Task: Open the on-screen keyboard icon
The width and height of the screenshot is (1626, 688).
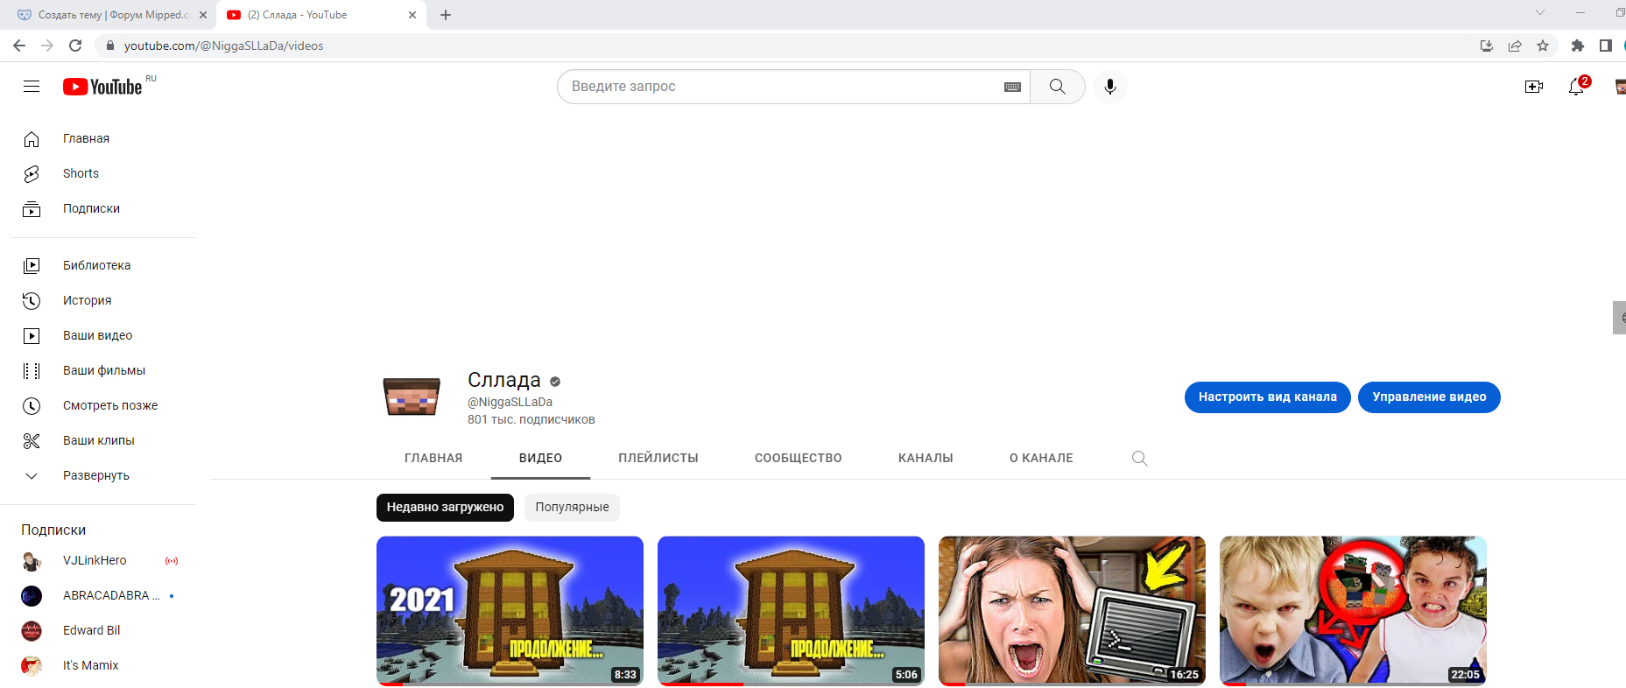Action: (1012, 87)
